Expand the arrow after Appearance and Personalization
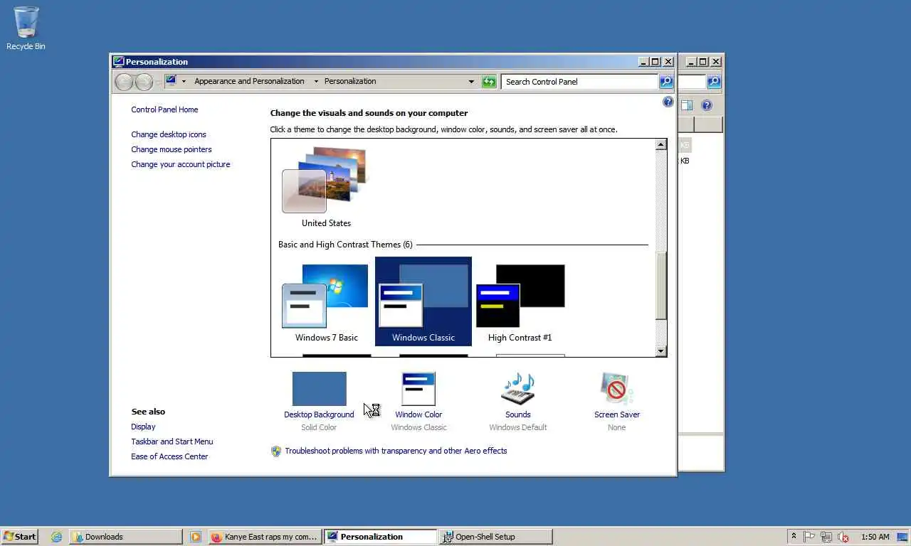The width and height of the screenshot is (911, 546). 316,81
